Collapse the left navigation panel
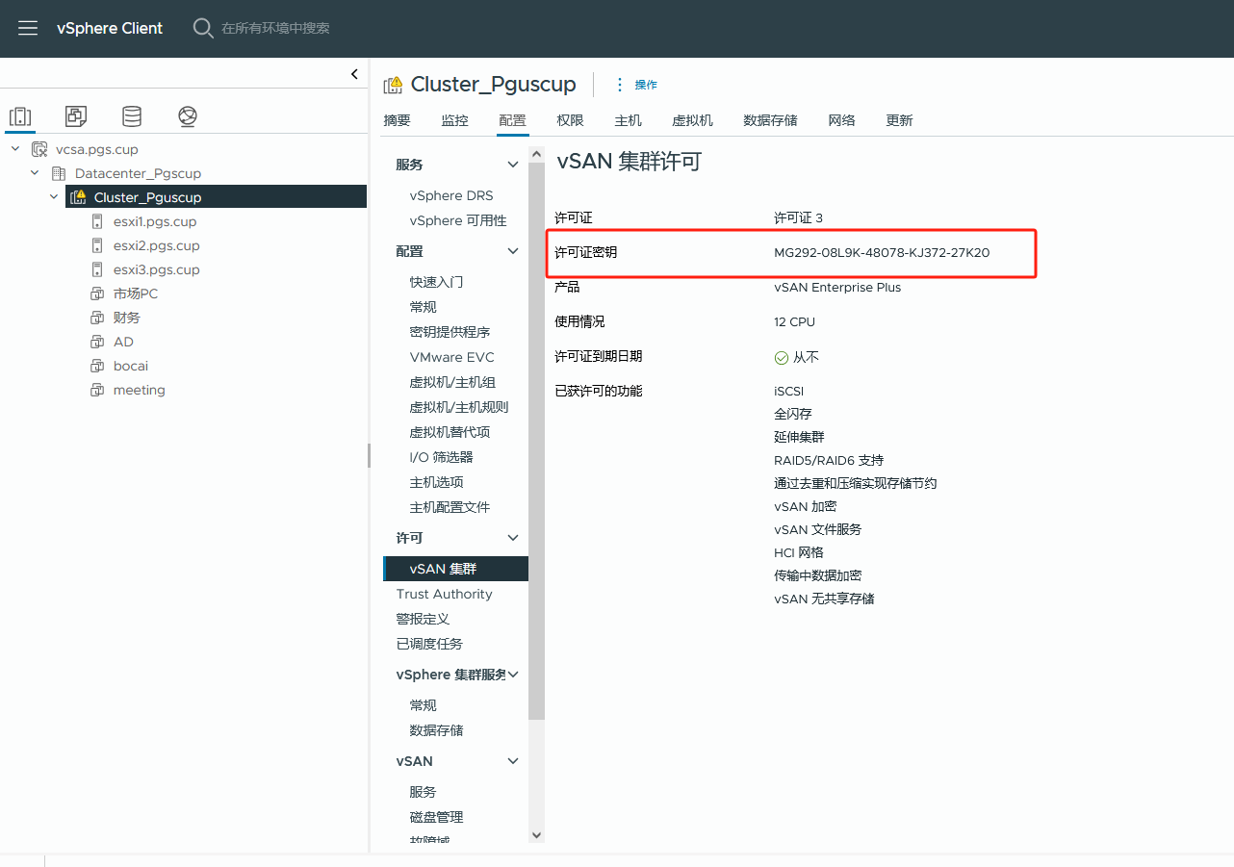The width and height of the screenshot is (1234, 867). click(354, 74)
